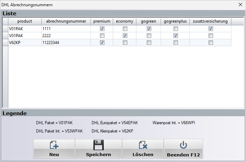This screenshot has height=162, width=246.
Task: Select the abrechnungsnummer cell containing 11223344
Action: (x=66, y=42)
